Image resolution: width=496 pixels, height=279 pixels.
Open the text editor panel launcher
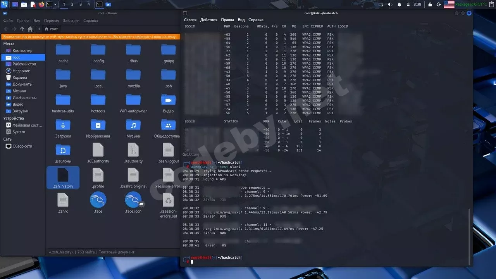[33, 4]
